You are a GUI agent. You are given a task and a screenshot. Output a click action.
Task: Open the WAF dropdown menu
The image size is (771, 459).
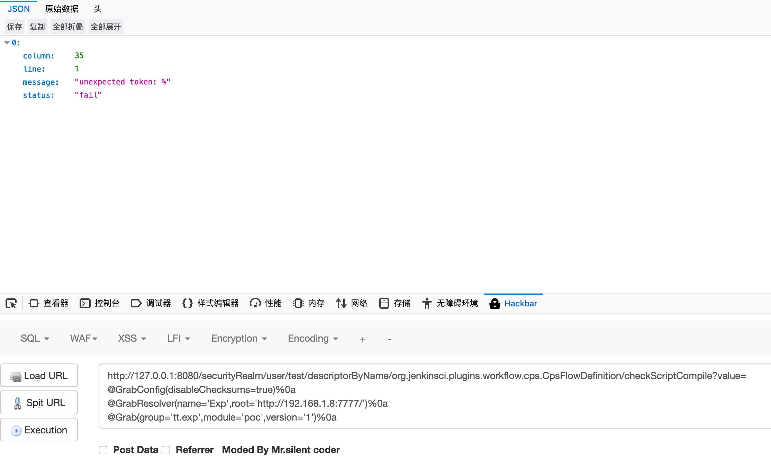[x=84, y=339]
